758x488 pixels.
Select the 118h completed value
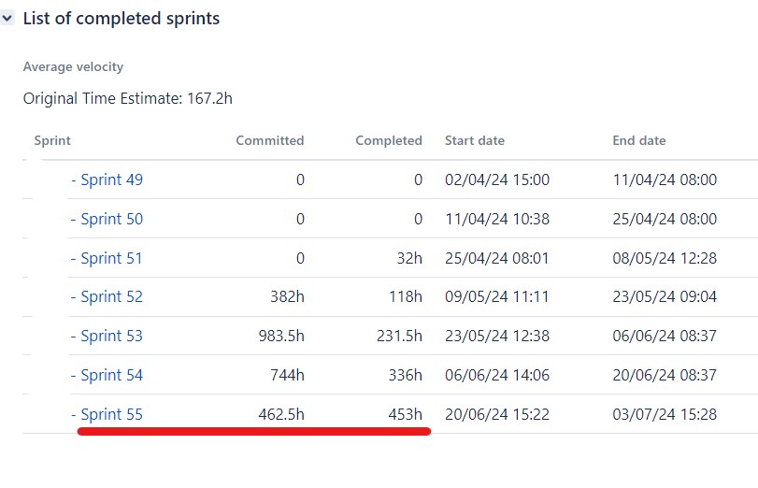(x=406, y=296)
